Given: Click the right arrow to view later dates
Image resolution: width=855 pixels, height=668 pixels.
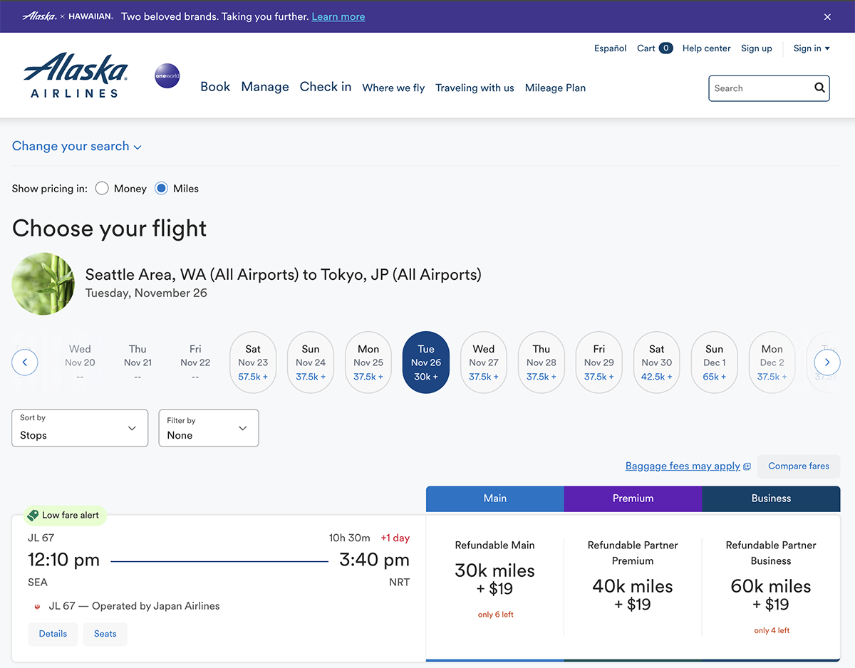Looking at the screenshot, I should tap(826, 362).
